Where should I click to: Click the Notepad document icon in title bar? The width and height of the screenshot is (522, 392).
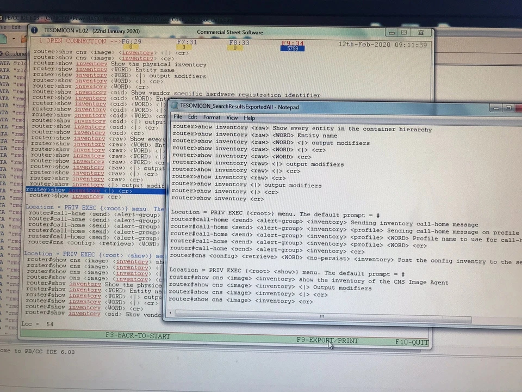tap(175, 107)
